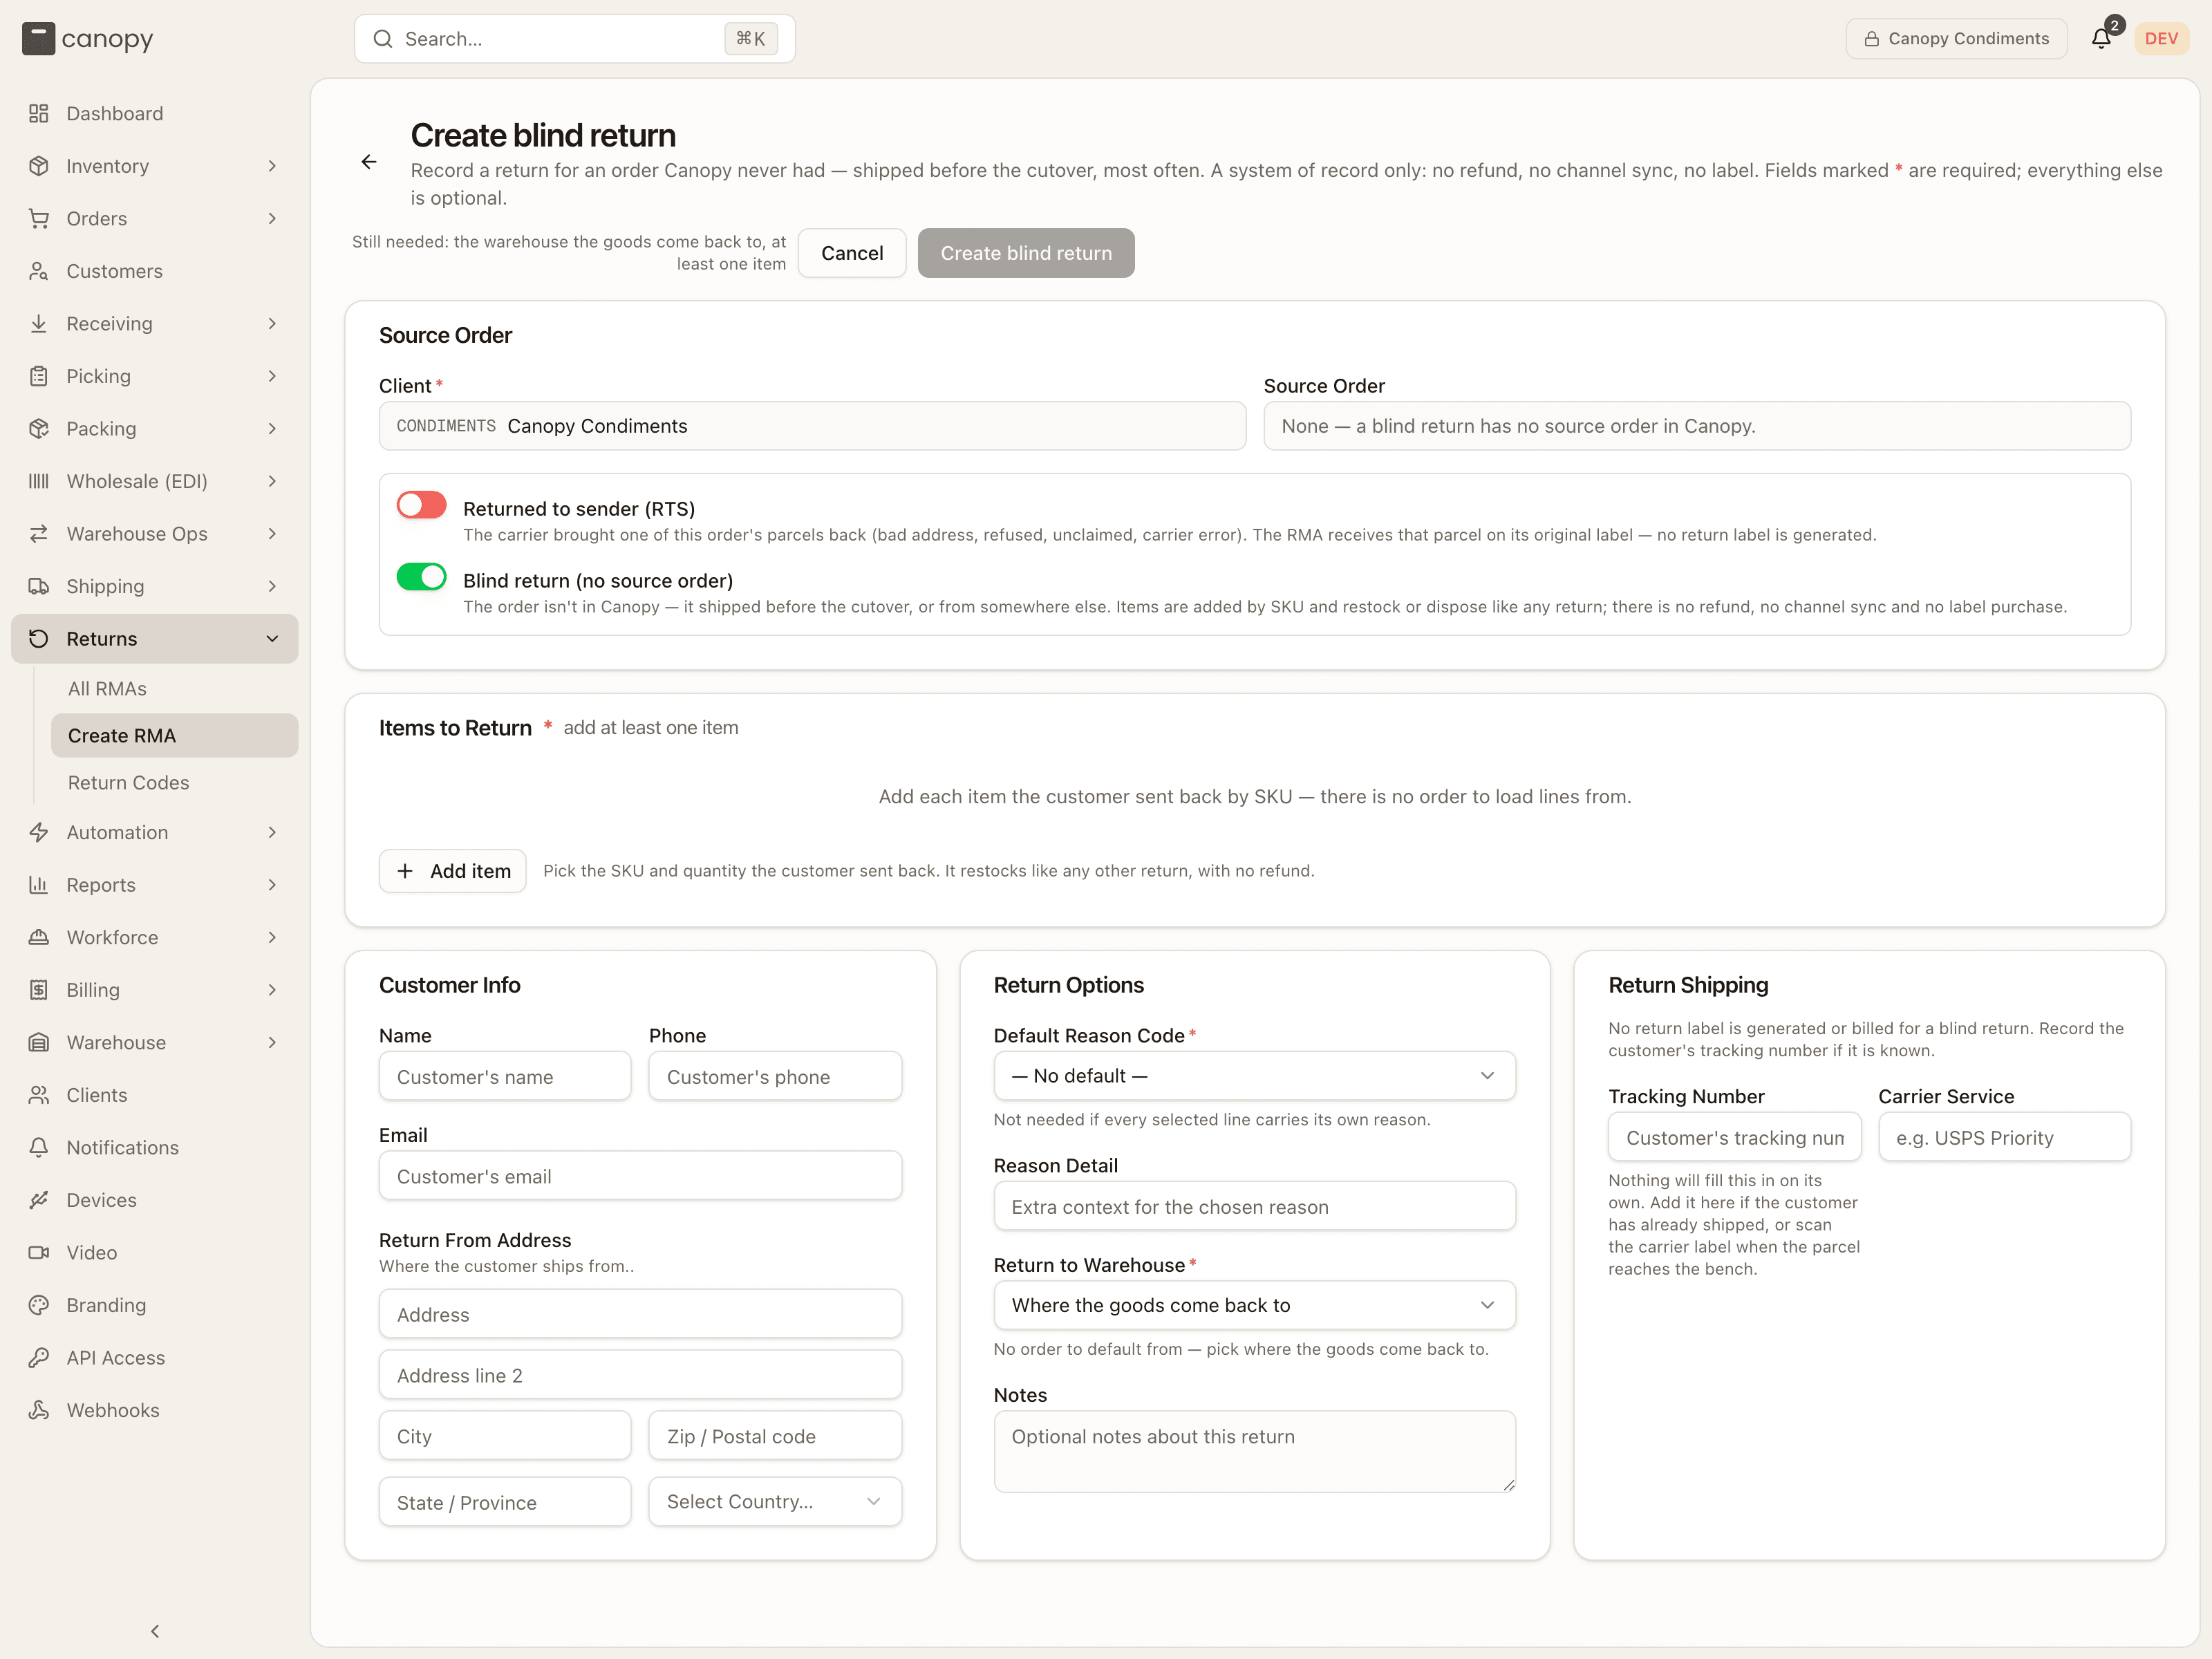Click the Returns circular-arrow icon

click(39, 638)
